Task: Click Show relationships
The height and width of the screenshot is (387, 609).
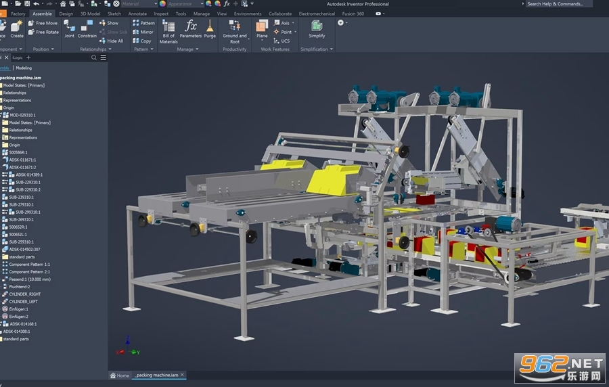Action: pos(109,23)
